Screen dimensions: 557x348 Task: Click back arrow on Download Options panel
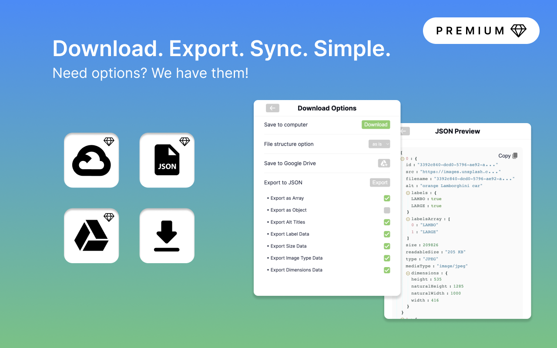(272, 108)
